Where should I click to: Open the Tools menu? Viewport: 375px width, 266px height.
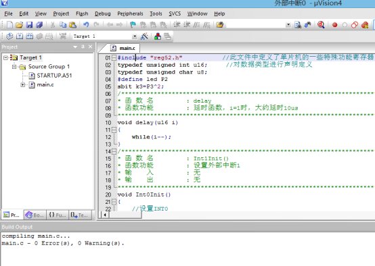(156, 14)
